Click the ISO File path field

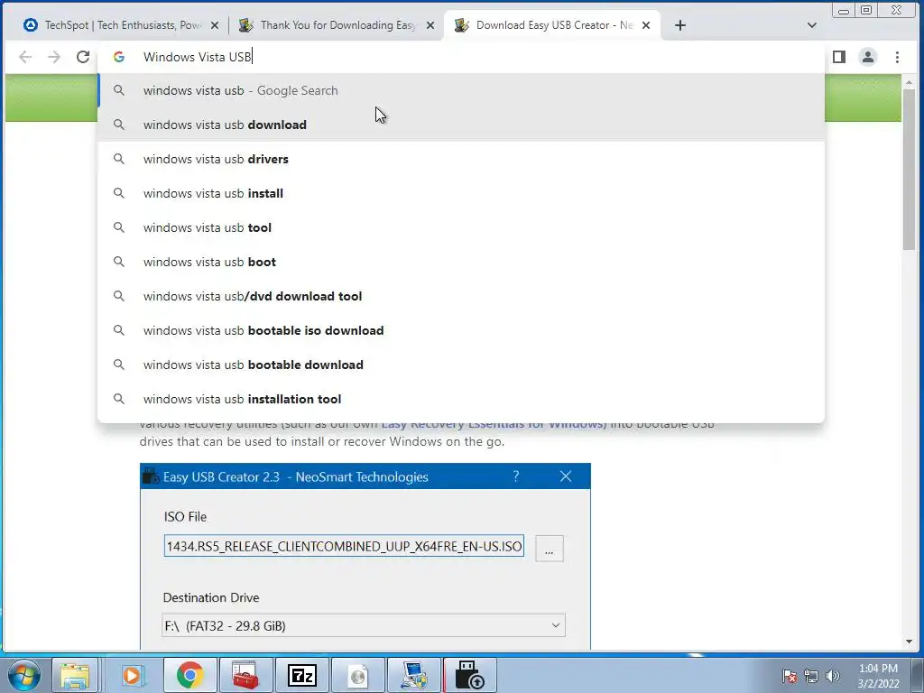point(344,546)
